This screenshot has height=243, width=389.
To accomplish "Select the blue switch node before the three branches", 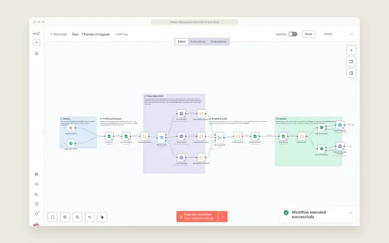I will (162, 137).
